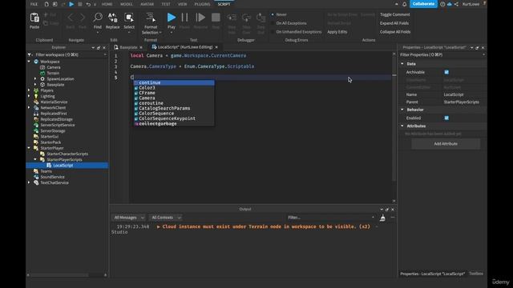Open the Replace tool
Screen dimensions: 513x288
coord(112,18)
